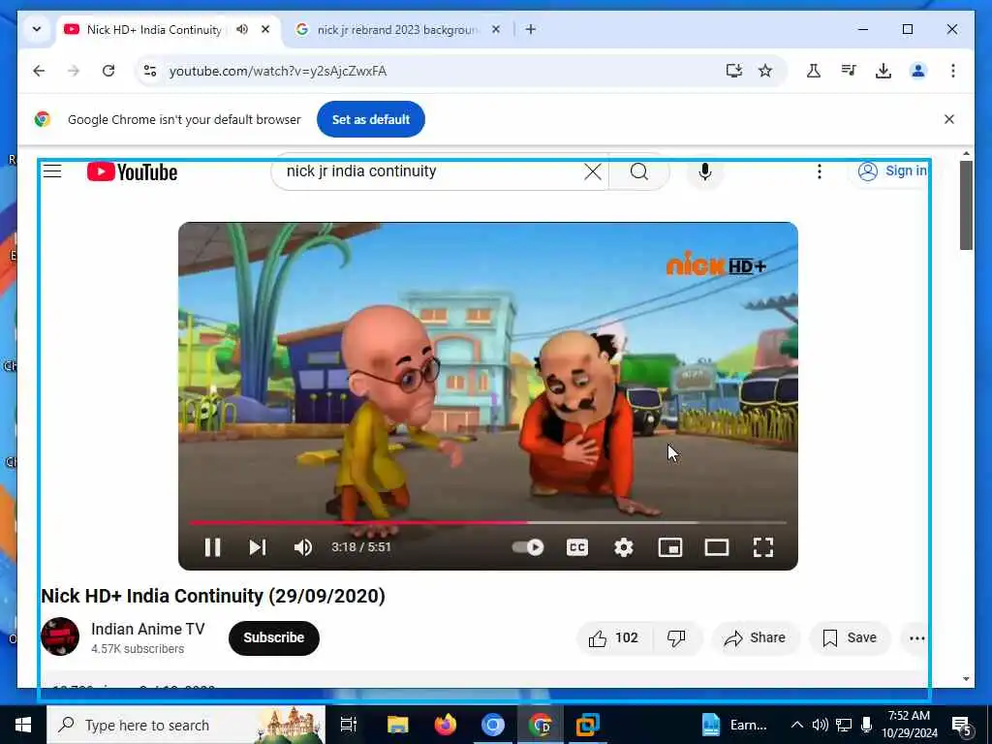
Task: Reload the YouTube page
Action: (108, 71)
